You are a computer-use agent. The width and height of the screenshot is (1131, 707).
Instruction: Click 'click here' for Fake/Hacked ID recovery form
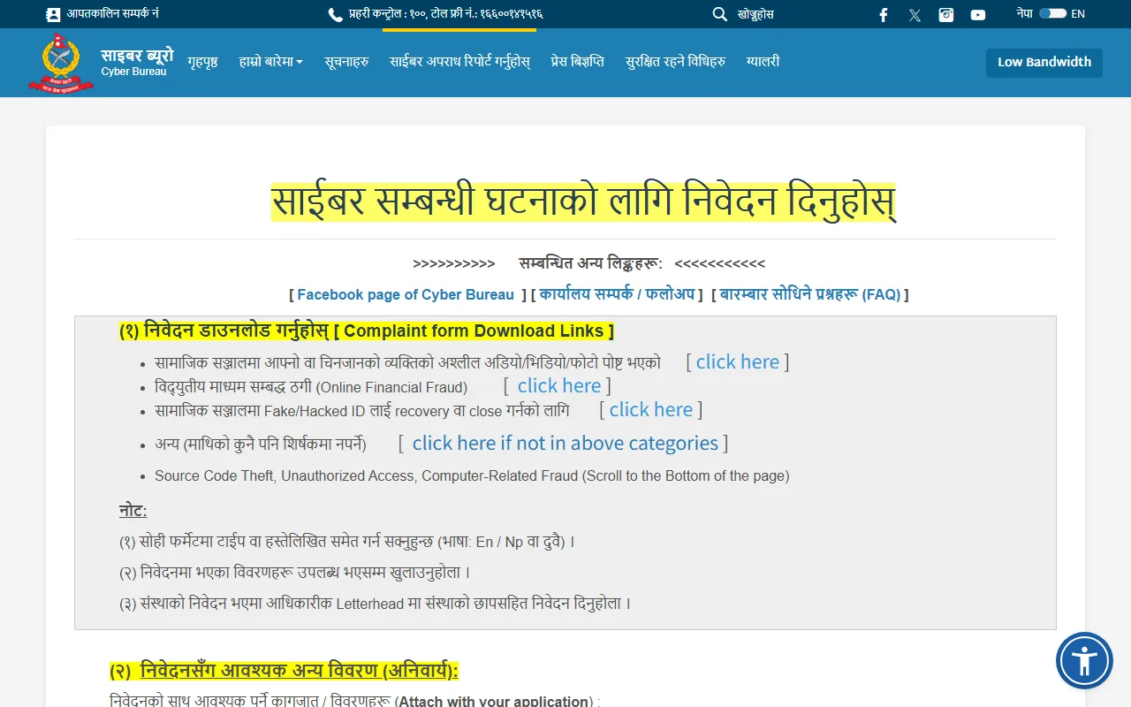651,409
